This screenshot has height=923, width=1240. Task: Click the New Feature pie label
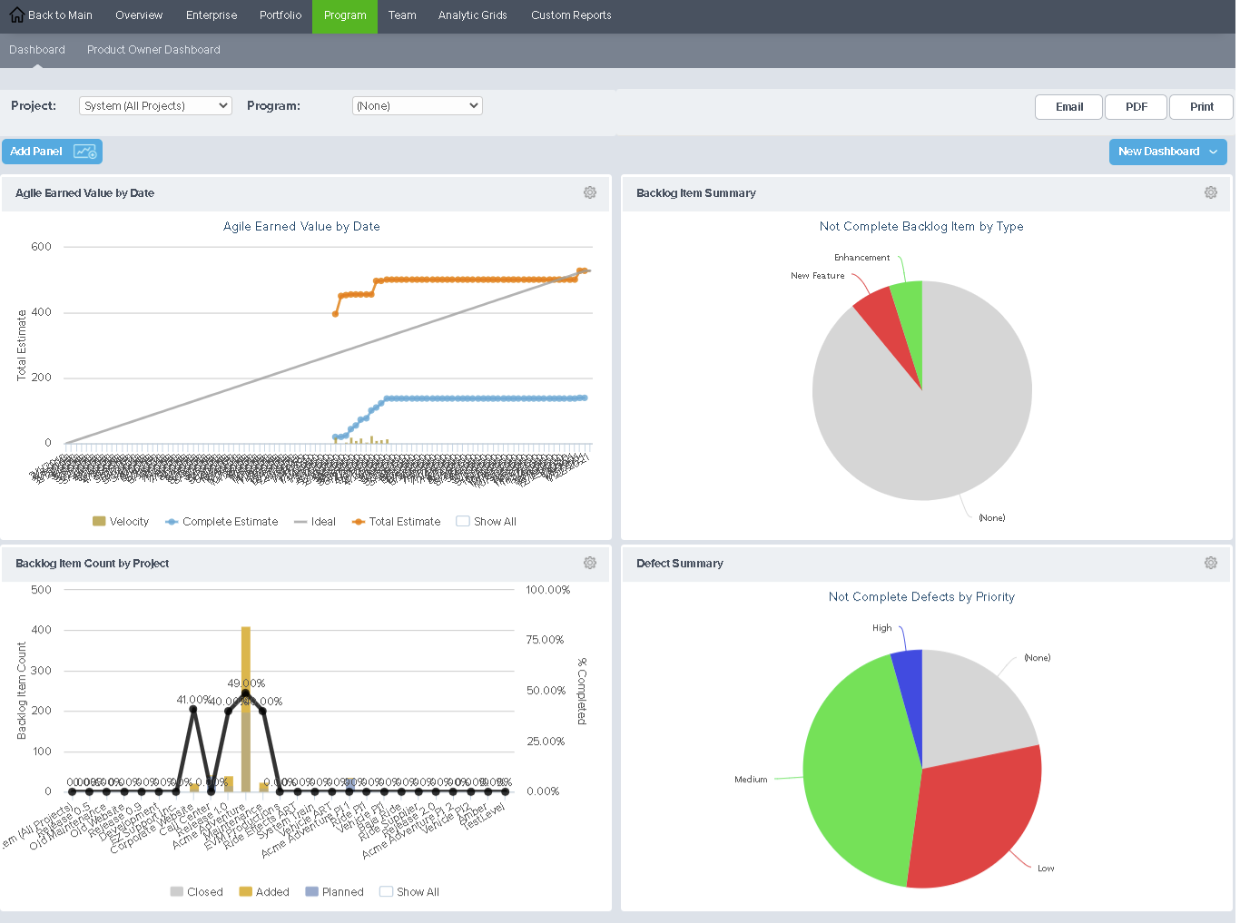click(x=817, y=276)
